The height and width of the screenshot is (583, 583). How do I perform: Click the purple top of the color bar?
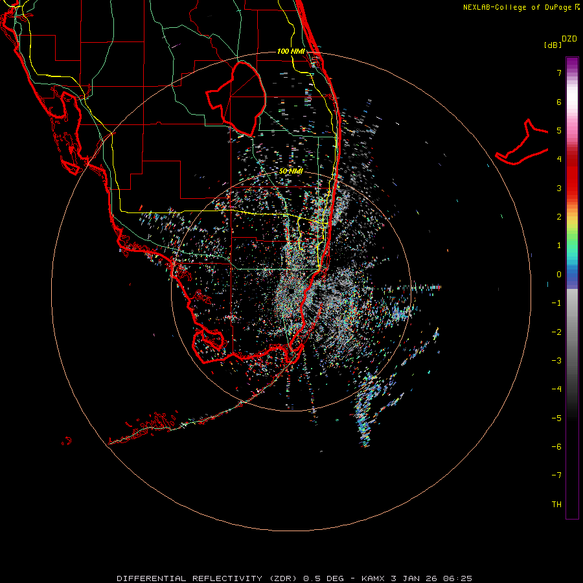click(x=572, y=64)
